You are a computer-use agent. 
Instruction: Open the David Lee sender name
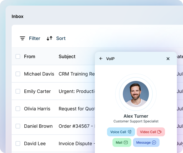point(35,144)
